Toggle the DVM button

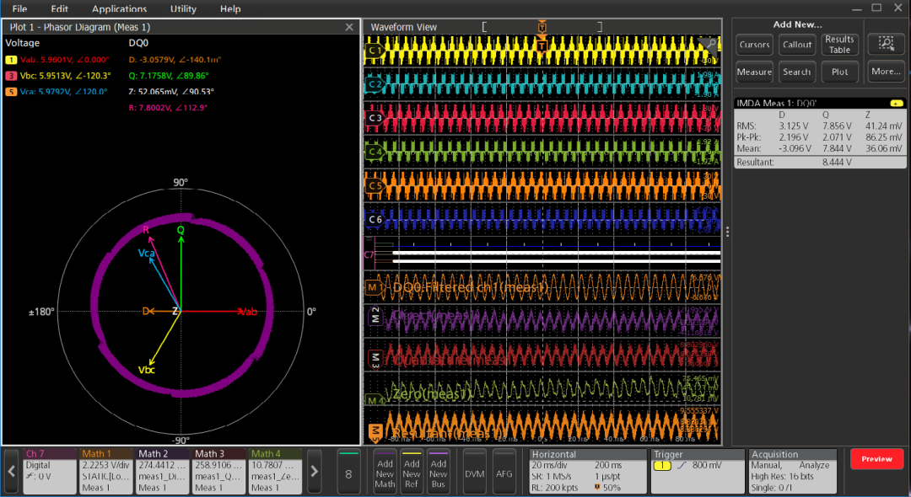coord(475,474)
